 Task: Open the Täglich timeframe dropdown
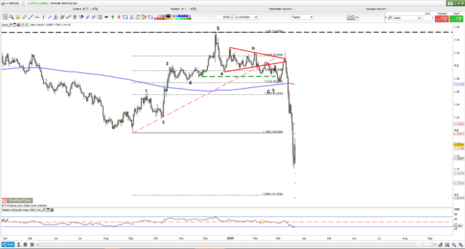[x=302, y=17]
